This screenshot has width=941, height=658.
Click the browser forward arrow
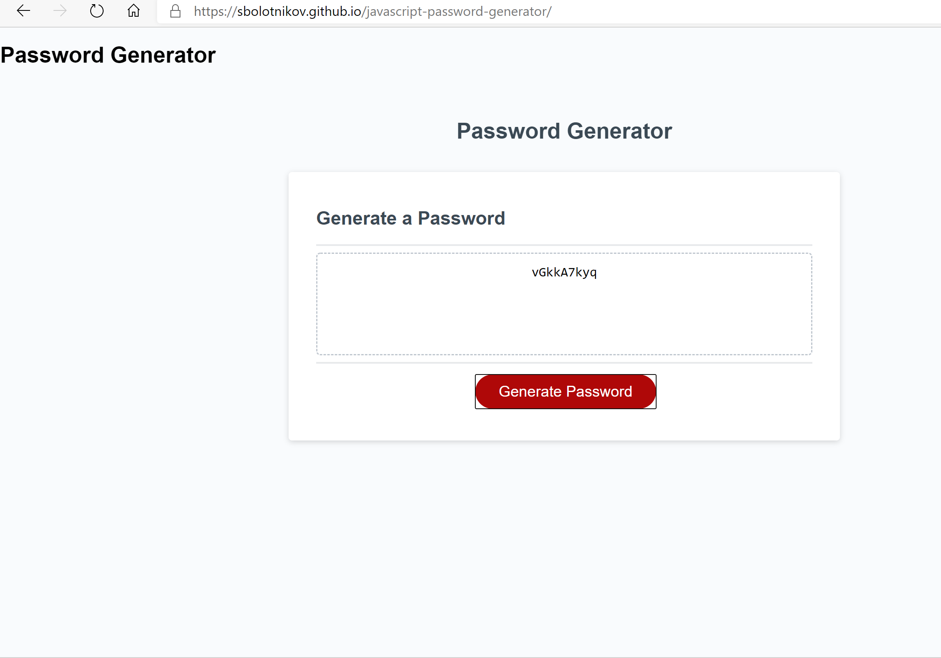(x=60, y=11)
